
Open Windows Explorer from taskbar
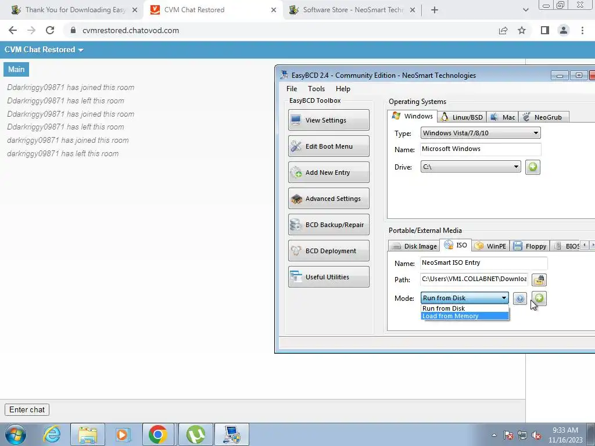coord(88,434)
